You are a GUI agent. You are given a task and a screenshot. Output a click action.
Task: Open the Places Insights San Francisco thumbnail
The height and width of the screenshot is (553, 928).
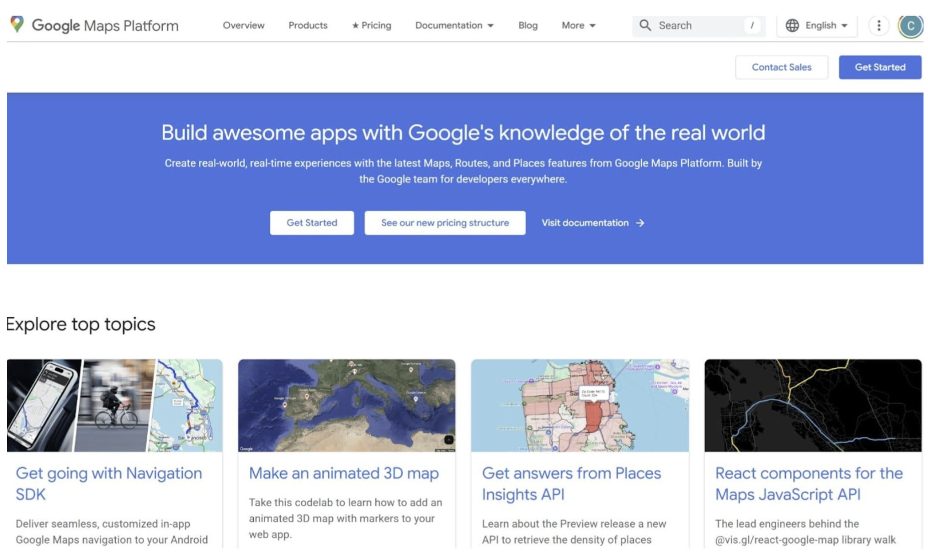[580, 405]
